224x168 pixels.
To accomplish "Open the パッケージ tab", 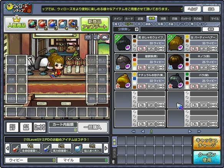I will point(186,19).
